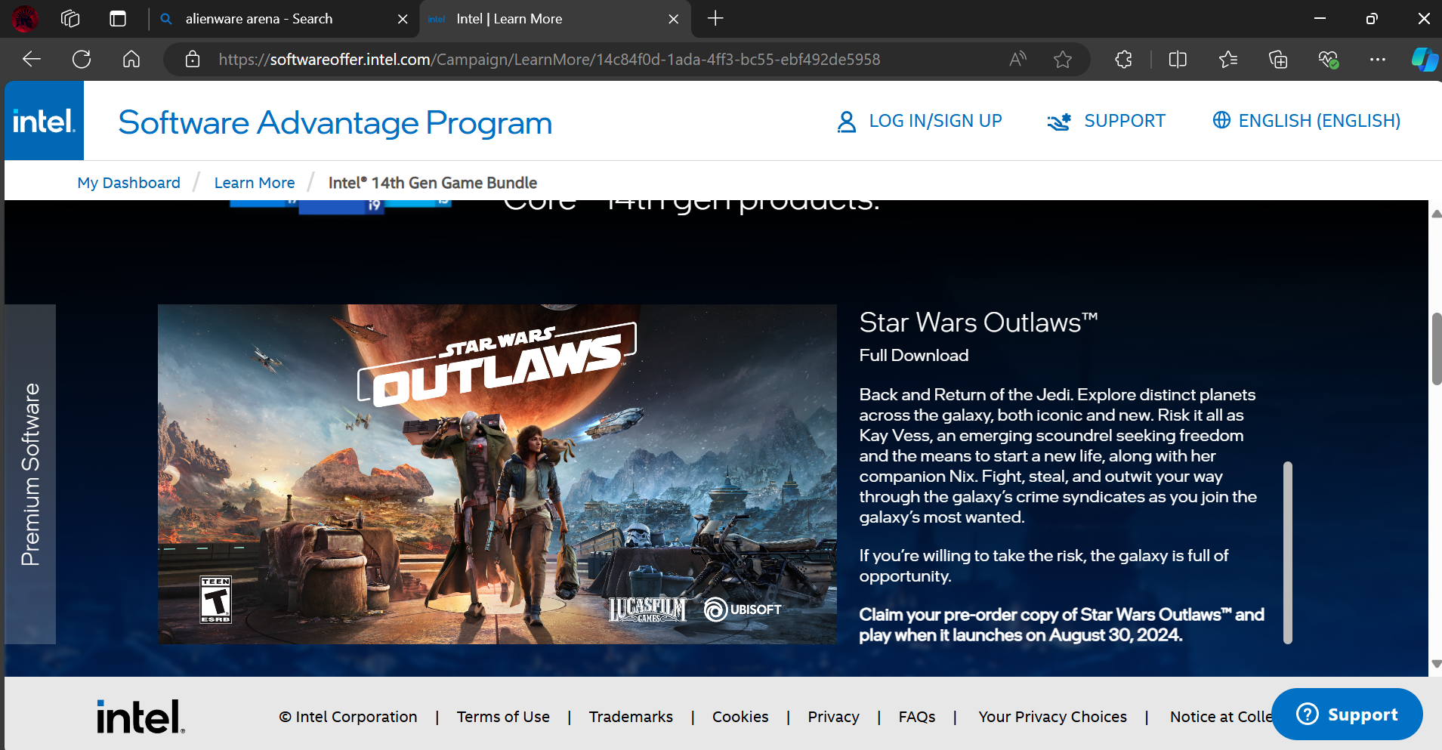
Task: Toggle split screen view
Action: pos(1178,59)
